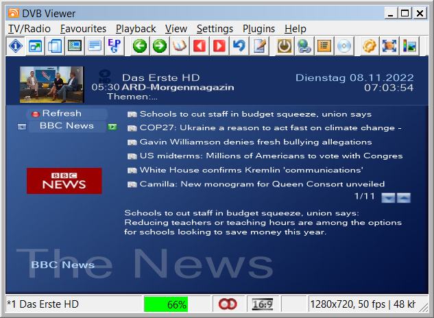Open headline Gavin Williamson denies fresh bullying allegations
This screenshot has width=434, height=318.
coord(256,142)
